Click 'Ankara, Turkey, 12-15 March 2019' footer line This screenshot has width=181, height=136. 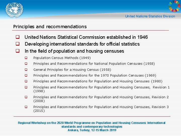pyautogui.click(x=92, y=130)
